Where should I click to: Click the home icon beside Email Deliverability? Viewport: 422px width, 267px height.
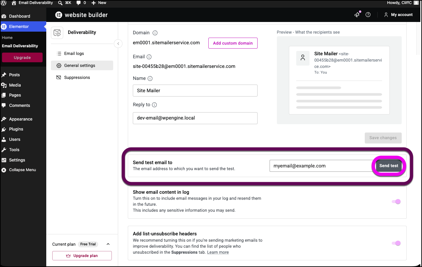point(14,3)
